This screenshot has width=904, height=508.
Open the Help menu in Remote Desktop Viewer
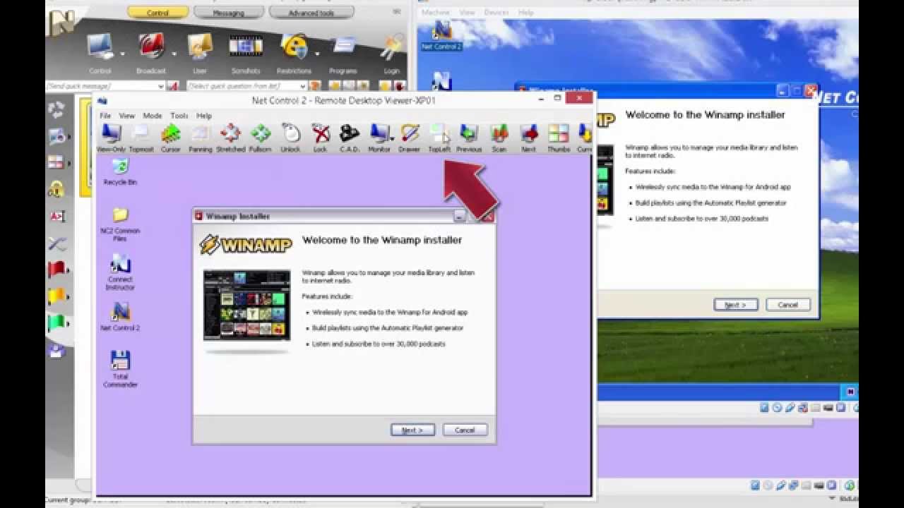pos(204,116)
